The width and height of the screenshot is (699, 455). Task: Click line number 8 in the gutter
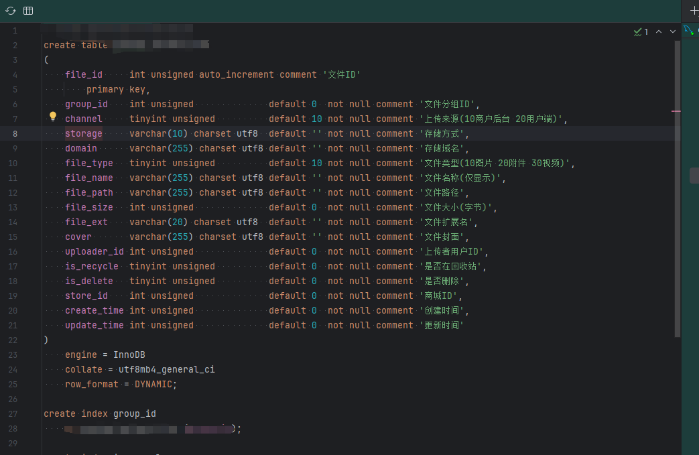click(15, 134)
